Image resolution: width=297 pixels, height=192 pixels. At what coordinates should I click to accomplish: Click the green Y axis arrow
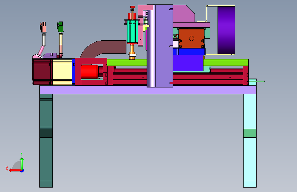(x=22, y=164)
